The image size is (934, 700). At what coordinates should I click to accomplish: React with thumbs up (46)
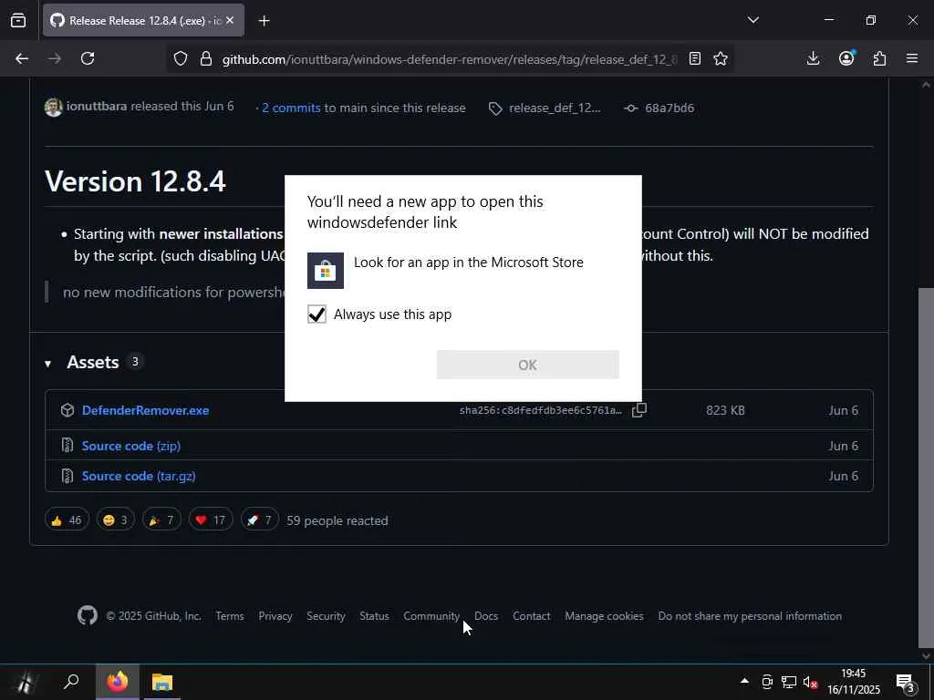tap(67, 520)
